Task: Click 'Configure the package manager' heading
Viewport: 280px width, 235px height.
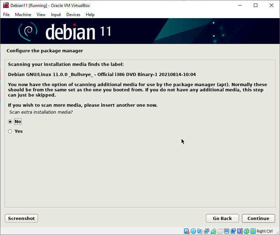Action: [45, 51]
